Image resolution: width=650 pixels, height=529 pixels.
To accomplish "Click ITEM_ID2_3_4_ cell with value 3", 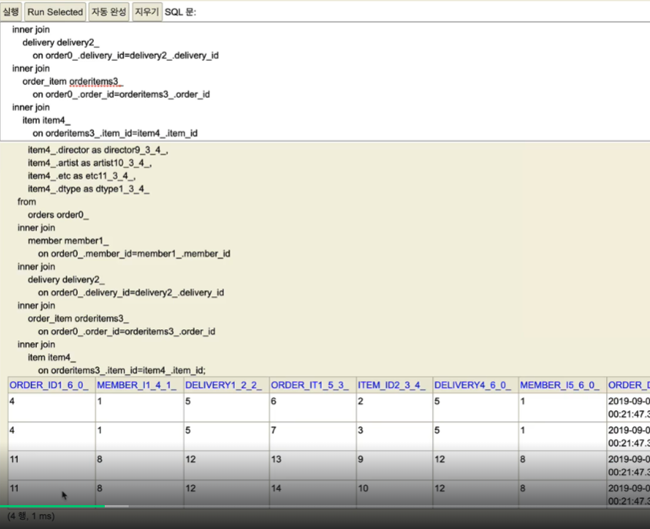I will (394, 436).
